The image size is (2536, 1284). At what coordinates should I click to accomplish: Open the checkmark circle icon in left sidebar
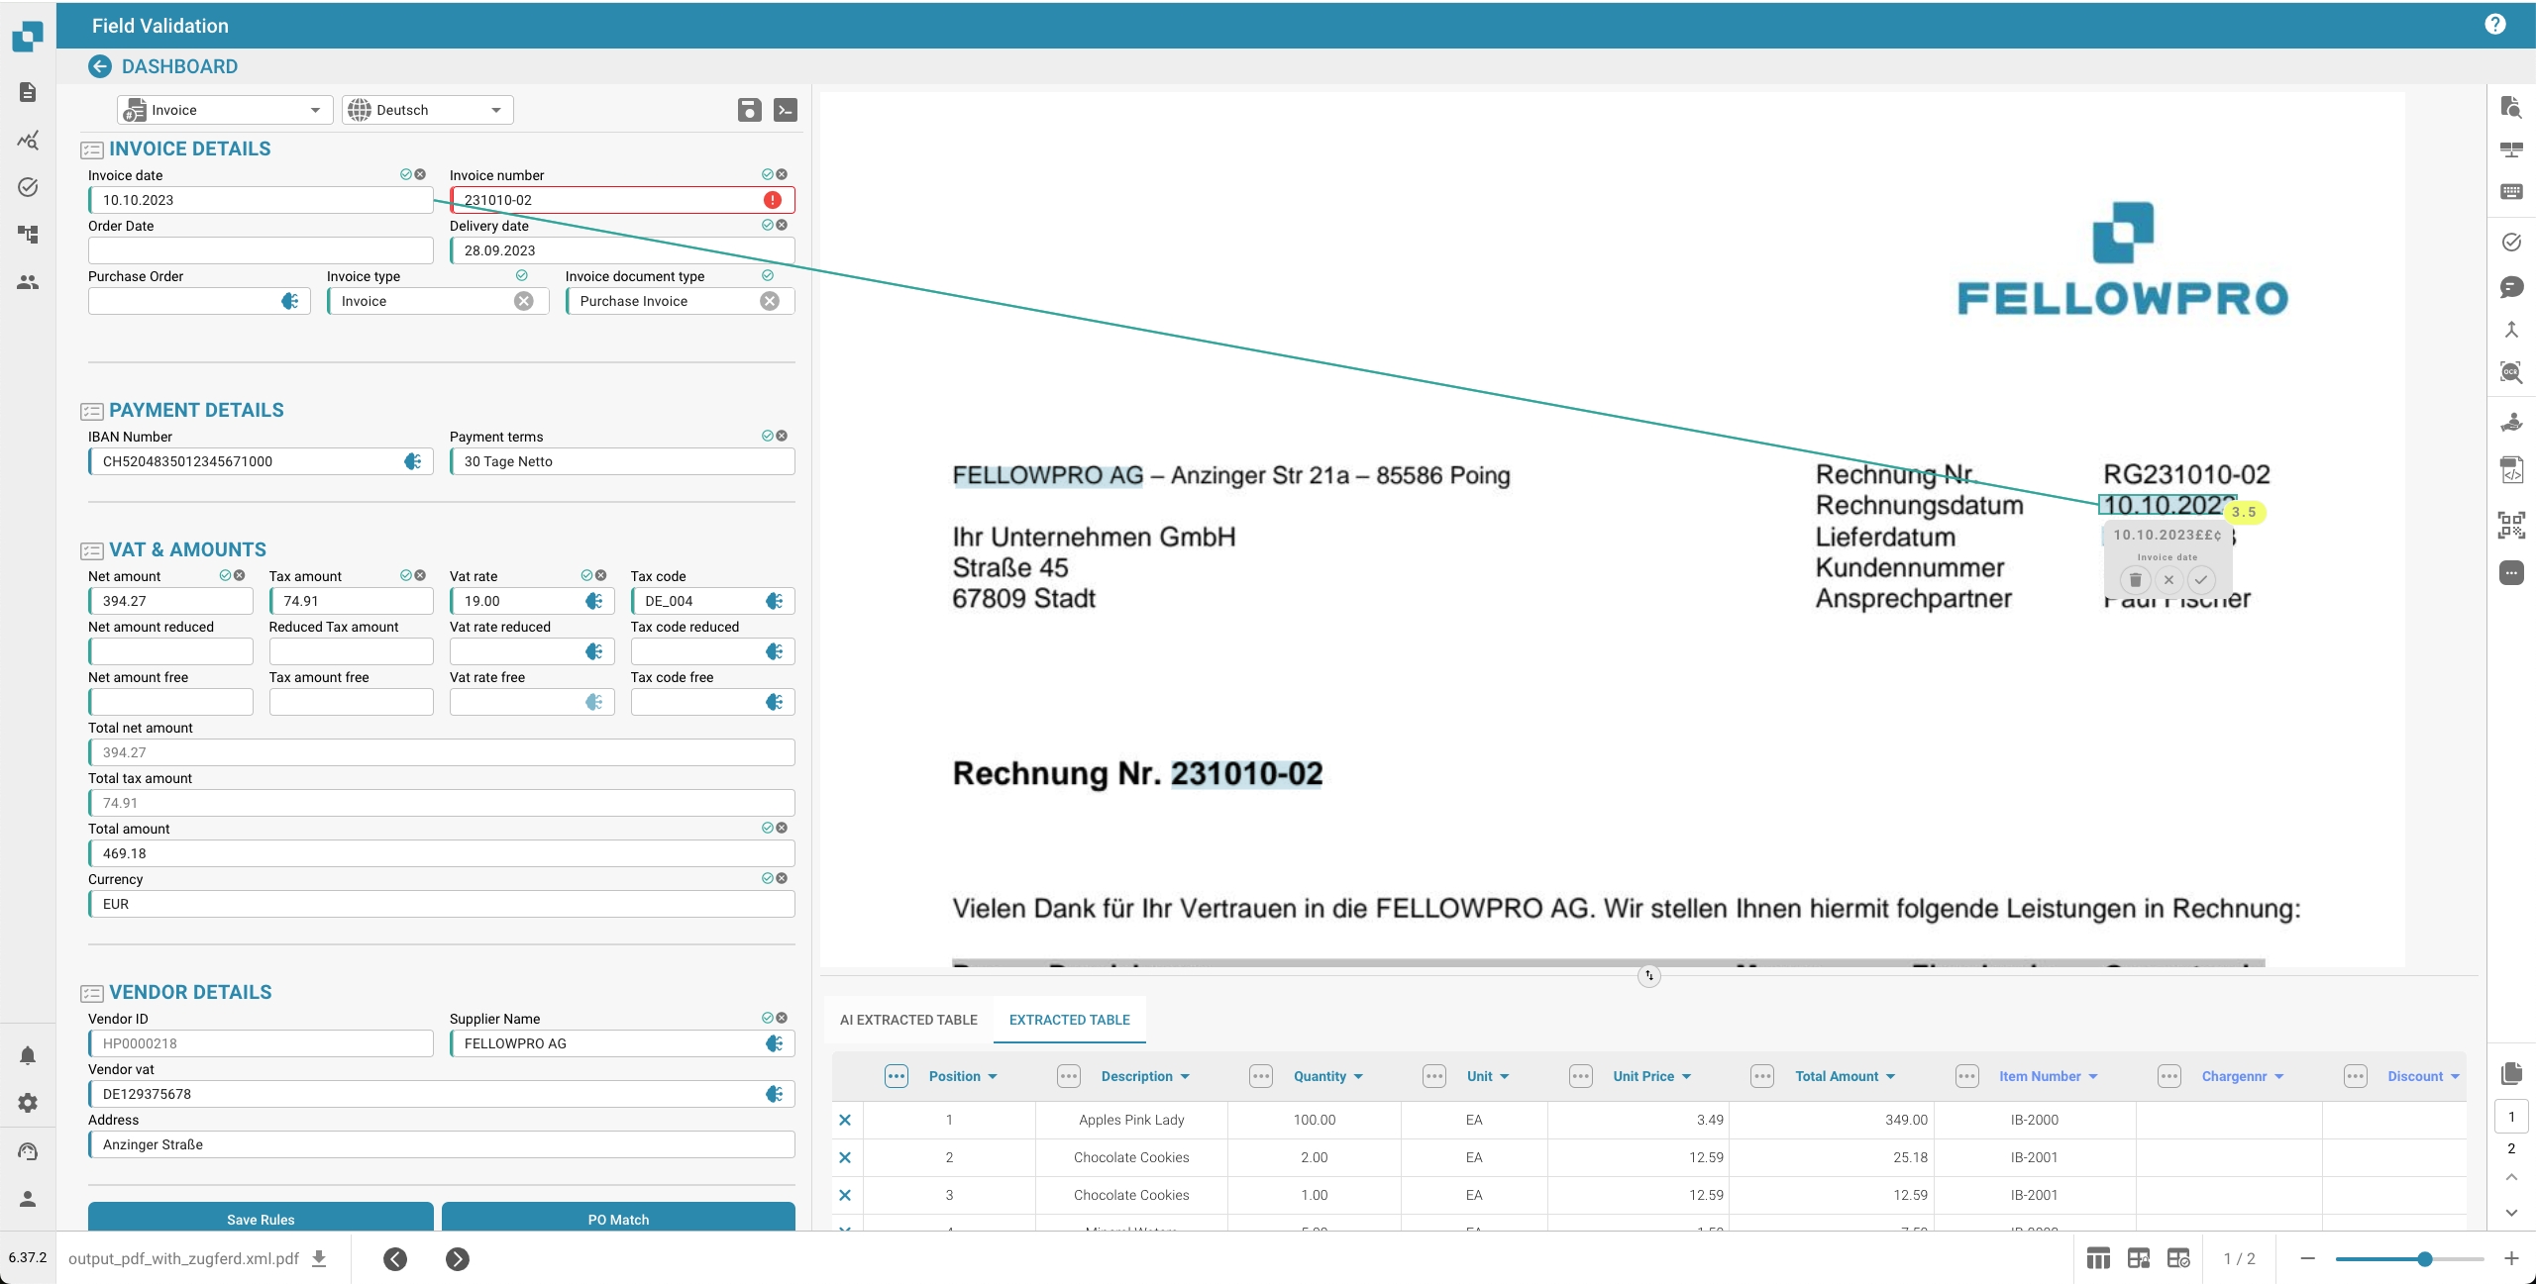click(x=28, y=187)
